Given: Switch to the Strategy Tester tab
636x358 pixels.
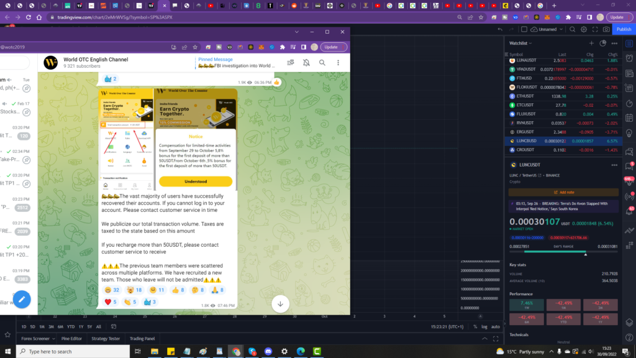Looking at the screenshot, I should [106, 339].
